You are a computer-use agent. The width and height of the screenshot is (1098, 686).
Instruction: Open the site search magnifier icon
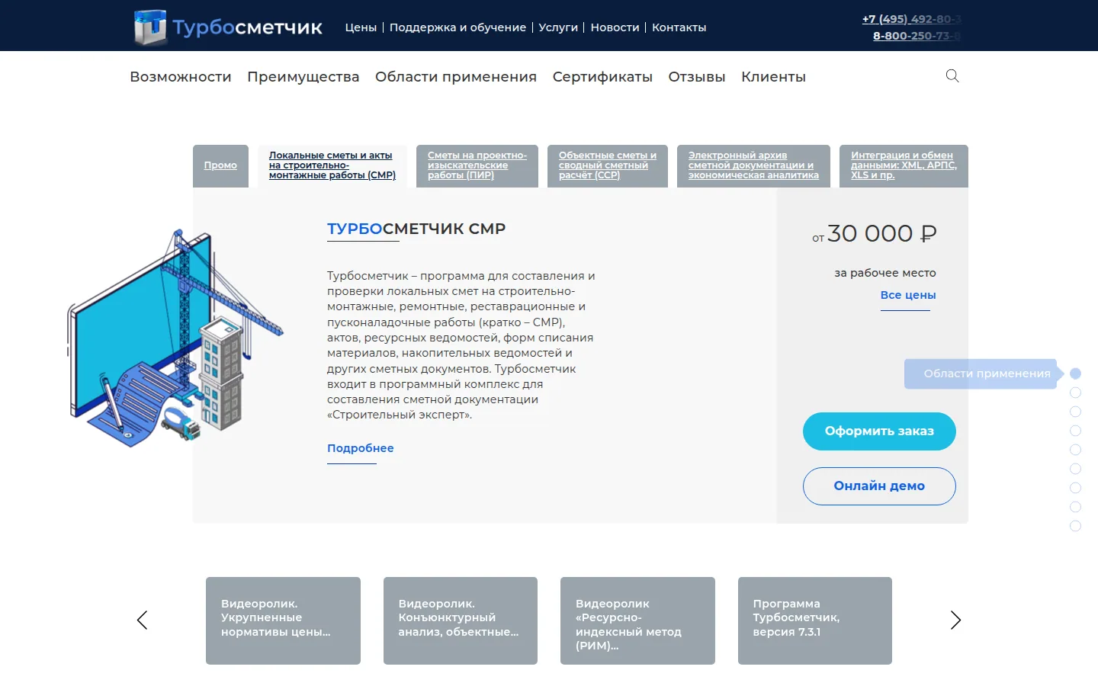(952, 75)
